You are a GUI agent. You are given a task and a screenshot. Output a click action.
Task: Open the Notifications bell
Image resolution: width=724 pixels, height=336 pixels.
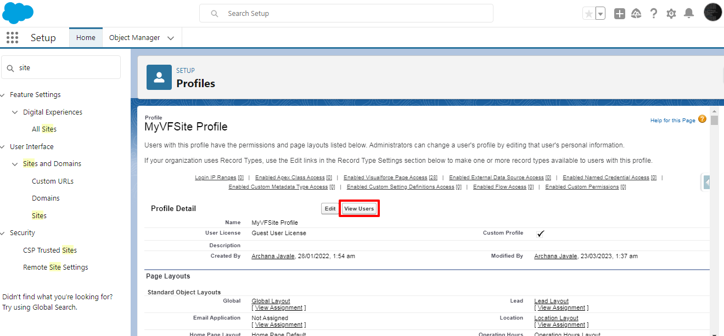689,14
